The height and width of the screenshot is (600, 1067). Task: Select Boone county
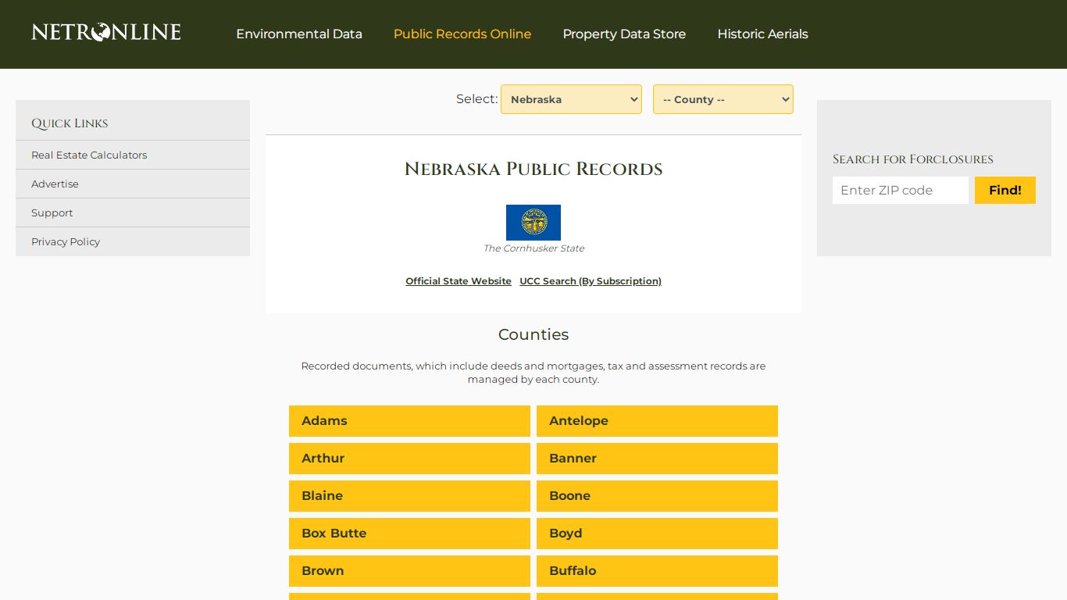point(657,495)
